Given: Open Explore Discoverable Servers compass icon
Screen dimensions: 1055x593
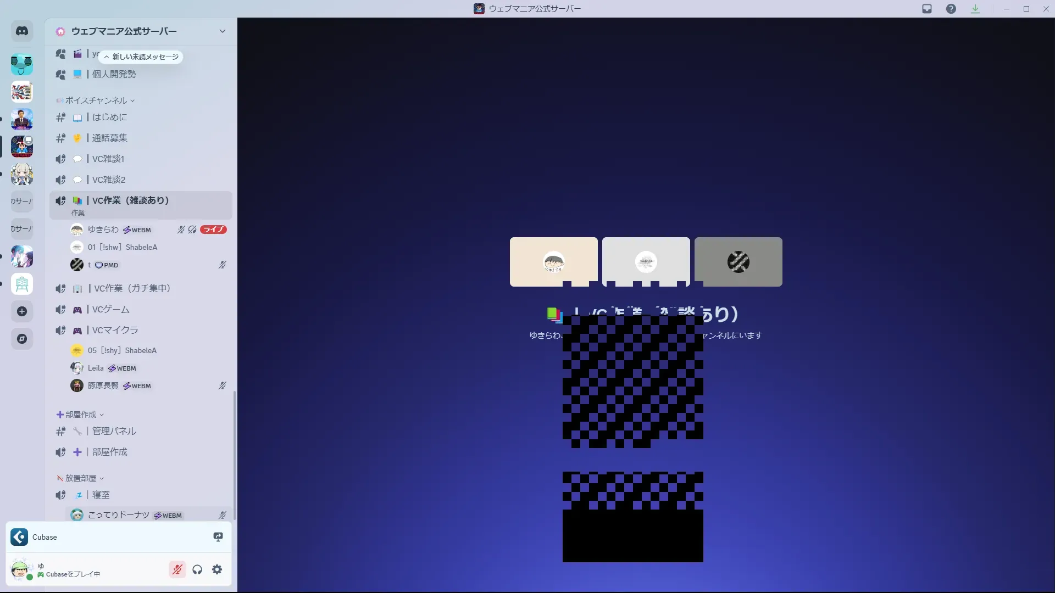Looking at the screenshot, I should [x=22, y=339].
